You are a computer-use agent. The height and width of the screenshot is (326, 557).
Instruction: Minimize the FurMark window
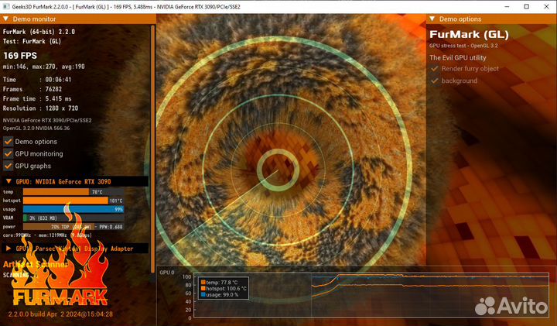click(507, 6)
